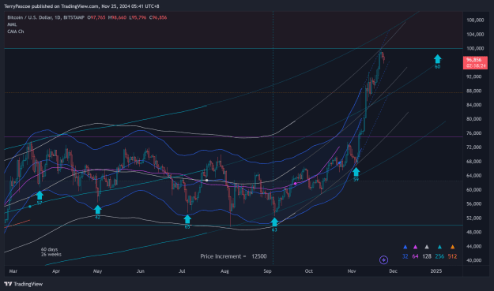This screenshot has height=291, width=494.
Task: Click the open value O97,765
Action: coord(96,17)
